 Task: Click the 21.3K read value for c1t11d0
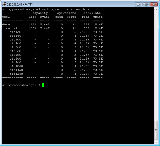click(x=85, y=70)
